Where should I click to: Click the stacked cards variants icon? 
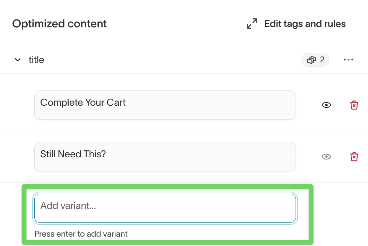coord(312,60)
